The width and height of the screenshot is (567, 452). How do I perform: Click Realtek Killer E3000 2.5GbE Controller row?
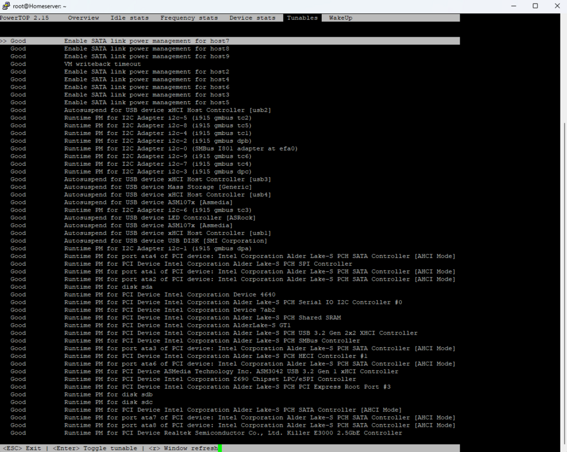(206, 433)
